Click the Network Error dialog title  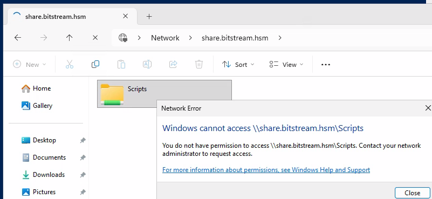pos(181,108)
